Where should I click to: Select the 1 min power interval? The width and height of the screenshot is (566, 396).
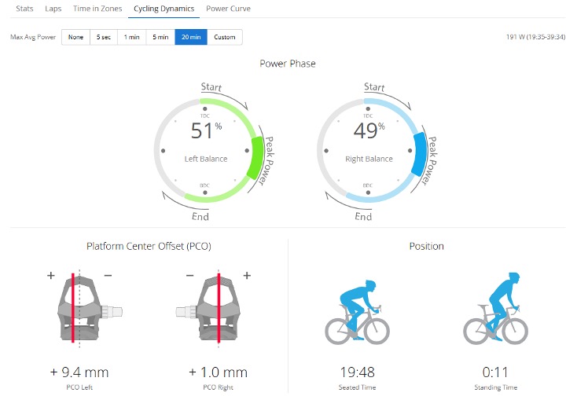point(132,37)
